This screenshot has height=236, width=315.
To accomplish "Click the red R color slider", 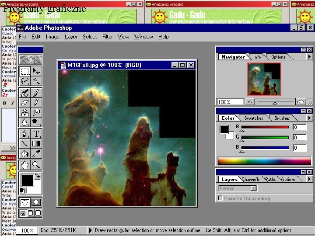I will 265,127.
